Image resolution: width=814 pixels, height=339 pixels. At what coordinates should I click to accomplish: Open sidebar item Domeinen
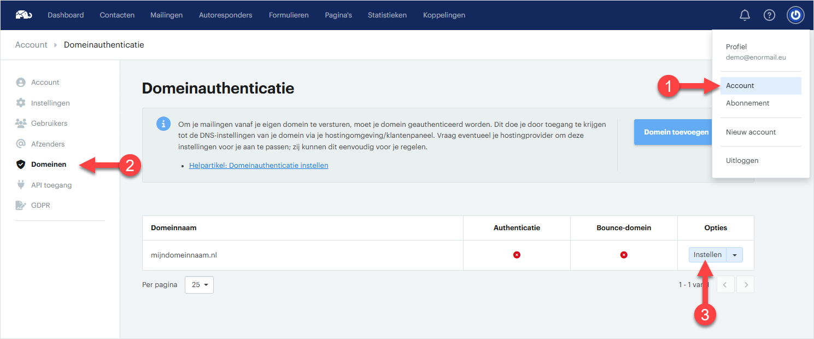[x=49, y=164]
